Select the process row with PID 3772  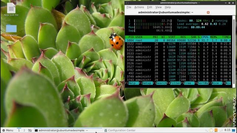[x=178, y=47]
